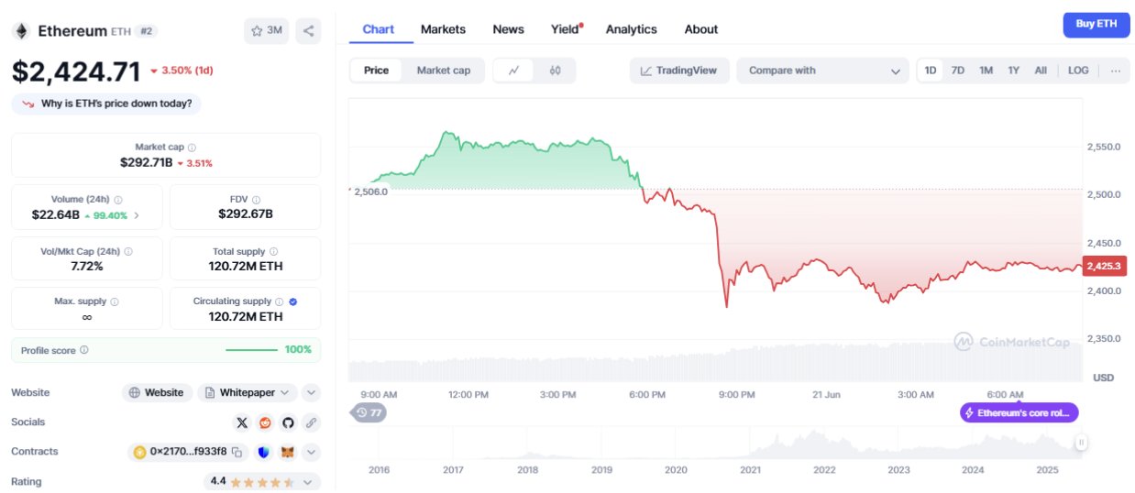Click the Buy ETH button
The height and width of the screenshot is (493, 1135).
[1096, 25]
